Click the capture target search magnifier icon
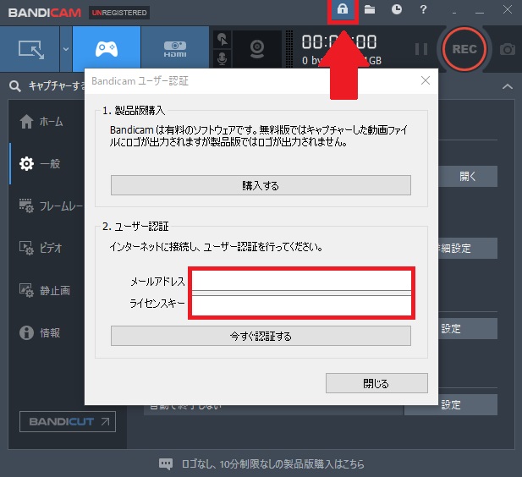Viewport: 522px width, 477px height. pyautogui.click(x=15, y=86)
